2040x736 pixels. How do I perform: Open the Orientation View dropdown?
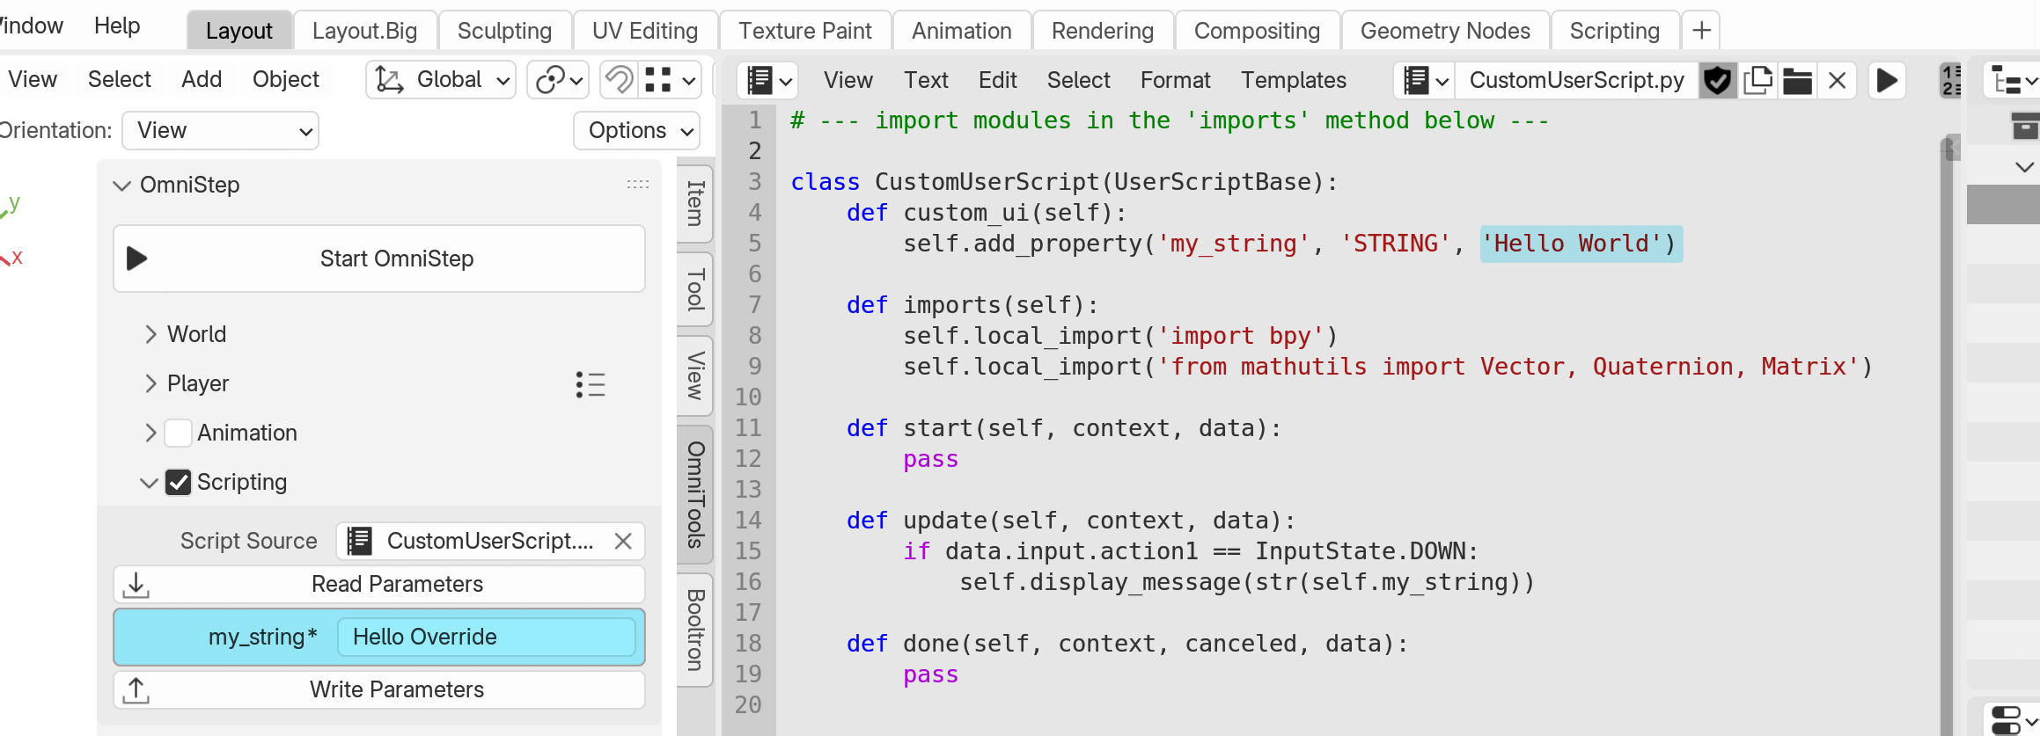[x=220, y=130]
